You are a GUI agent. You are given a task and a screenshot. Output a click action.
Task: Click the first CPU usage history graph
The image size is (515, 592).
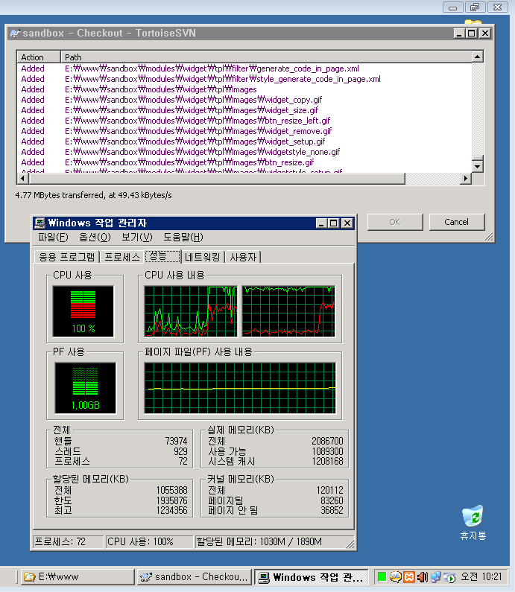pos(191,311)
